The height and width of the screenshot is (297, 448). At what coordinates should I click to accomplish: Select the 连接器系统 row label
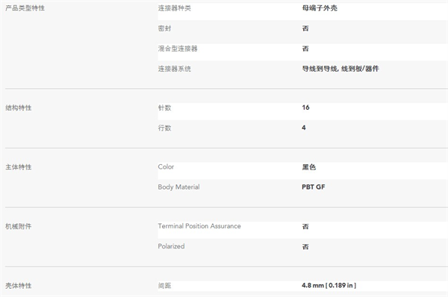(174, 69)
